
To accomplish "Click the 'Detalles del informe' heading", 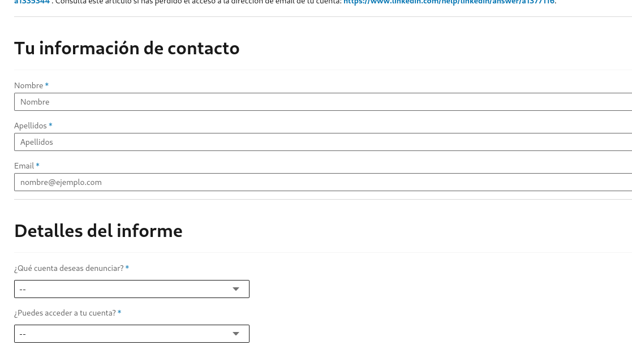I will 98,231.
